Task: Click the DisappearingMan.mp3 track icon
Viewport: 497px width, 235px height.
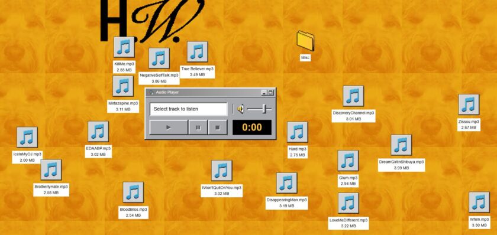Action: click(x=286, y=183)
